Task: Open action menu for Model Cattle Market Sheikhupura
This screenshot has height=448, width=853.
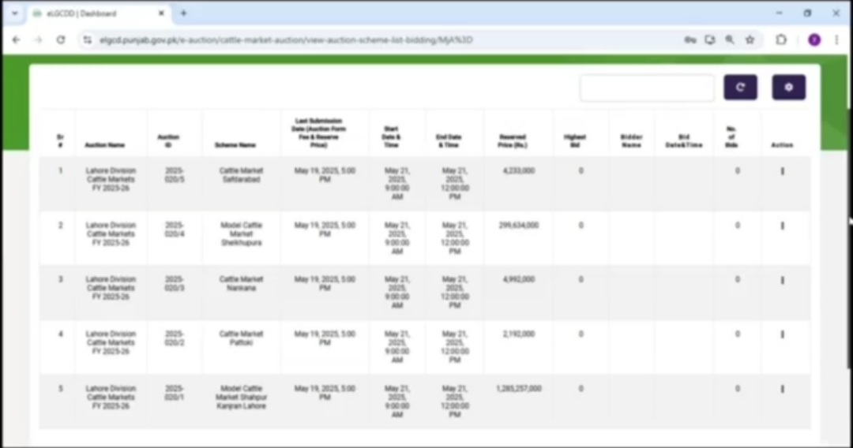Action: click(782, 226)
